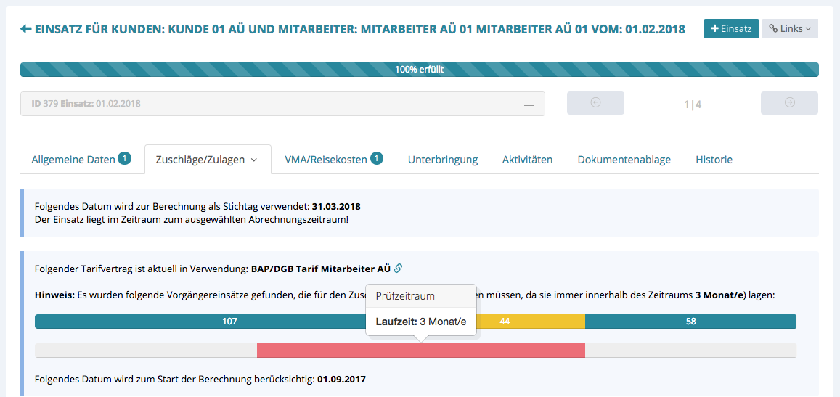Open the Dokumentenablage tab
The width and height of the screenshot is (840, 397).
pyautogui.click(x=624, y=160)
